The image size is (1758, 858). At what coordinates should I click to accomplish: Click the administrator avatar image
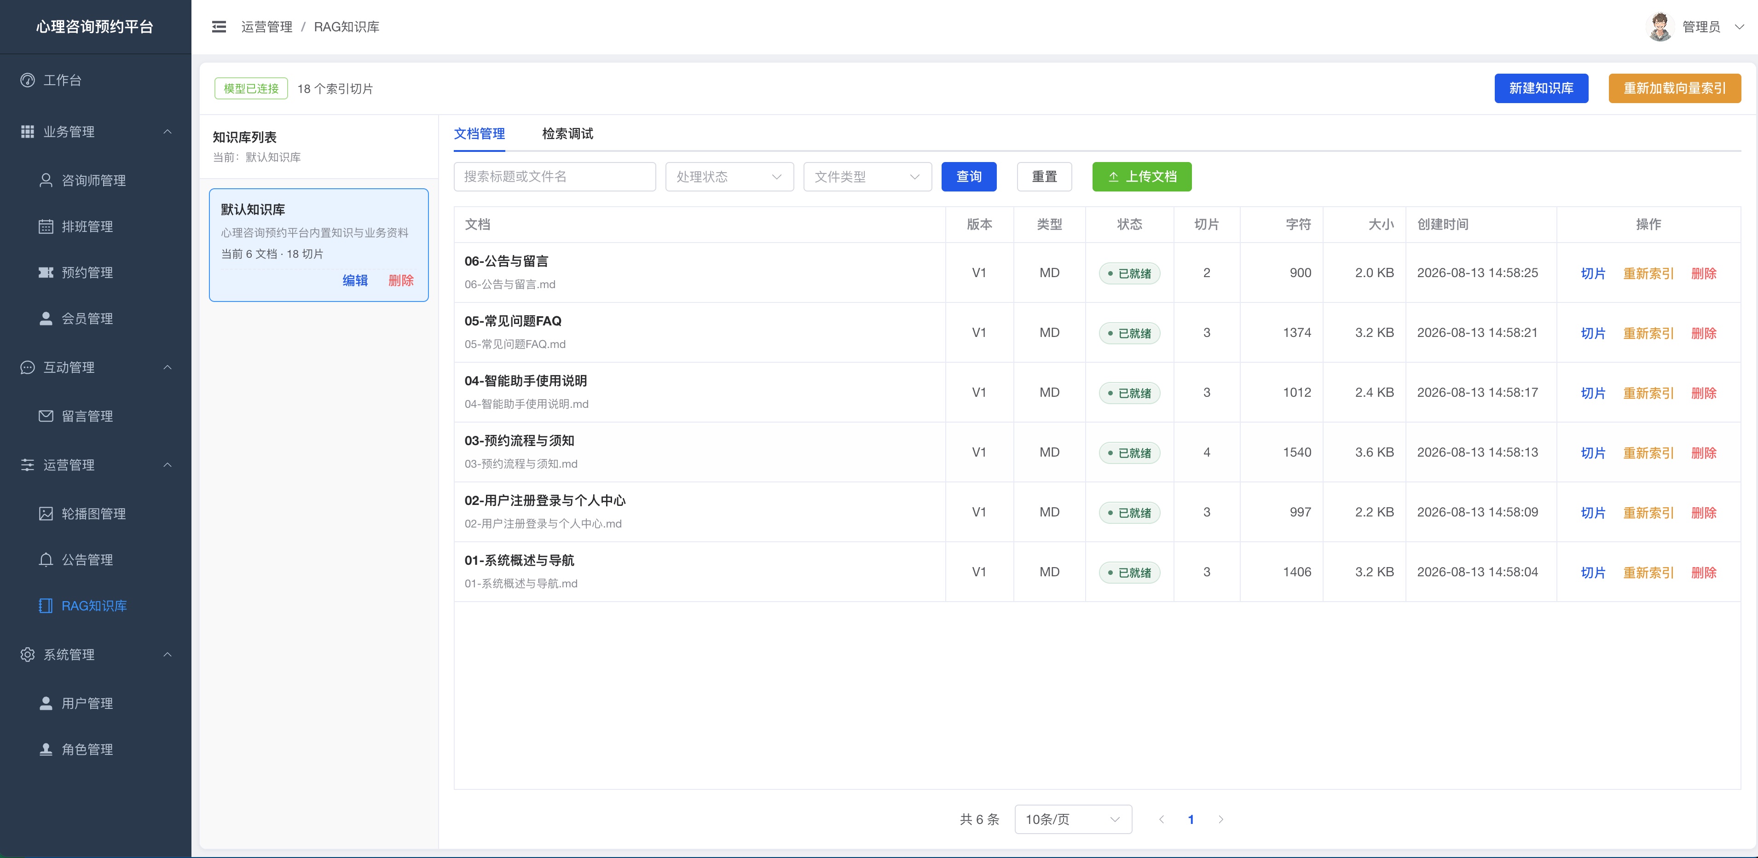[1660, 27]
